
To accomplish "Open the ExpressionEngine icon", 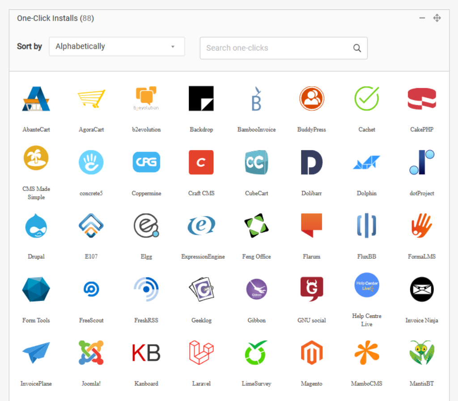I will pyautogui.click(x=201, y=226).
